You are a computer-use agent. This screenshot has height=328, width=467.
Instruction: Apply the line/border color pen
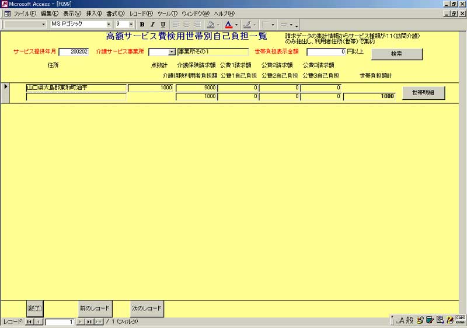pos(247,25)
